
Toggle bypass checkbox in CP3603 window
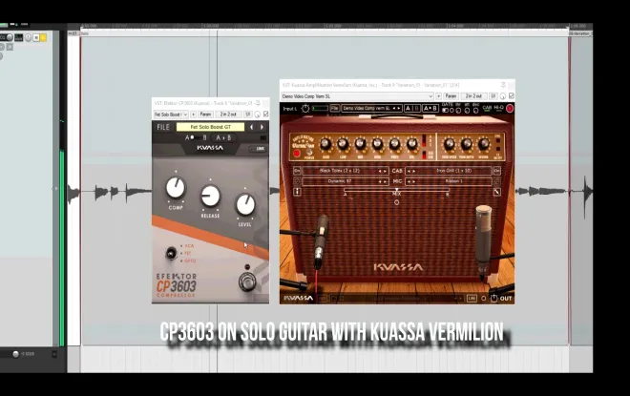(265, 115)
